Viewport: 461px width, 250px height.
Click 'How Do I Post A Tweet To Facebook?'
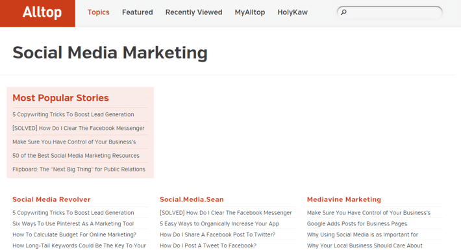coord(208,245)
